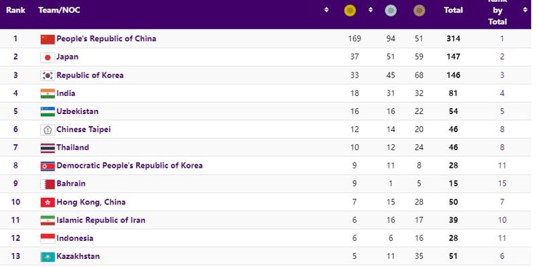Viewport: 537px width, 267px height.
Task: Click the gold medal column icon
Action: (x=350, y=11)
